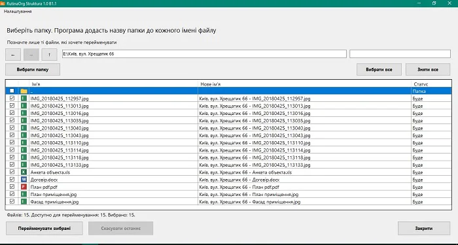Click image icon of IMG_20180425_113043.jpg
This screenshot has width=458, height=245.
pos(24,135)
